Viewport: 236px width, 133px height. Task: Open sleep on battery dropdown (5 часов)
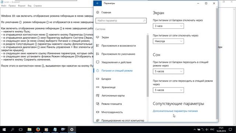coord(168,71)
